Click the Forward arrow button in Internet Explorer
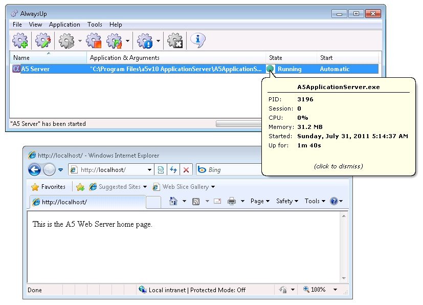This screenshot has width=423, height=305. 49,170
